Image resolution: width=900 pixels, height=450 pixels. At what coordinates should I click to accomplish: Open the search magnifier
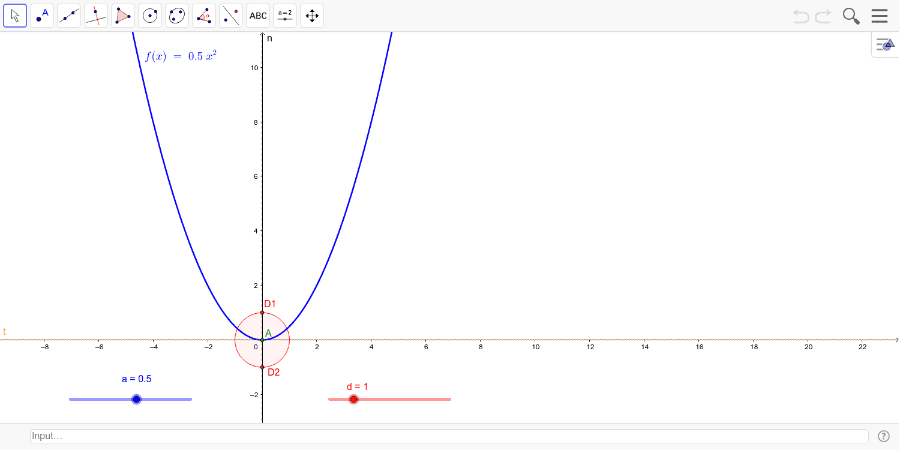(851, 16)
